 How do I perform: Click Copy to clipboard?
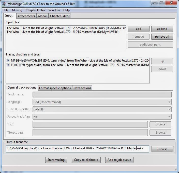[86, 160]
